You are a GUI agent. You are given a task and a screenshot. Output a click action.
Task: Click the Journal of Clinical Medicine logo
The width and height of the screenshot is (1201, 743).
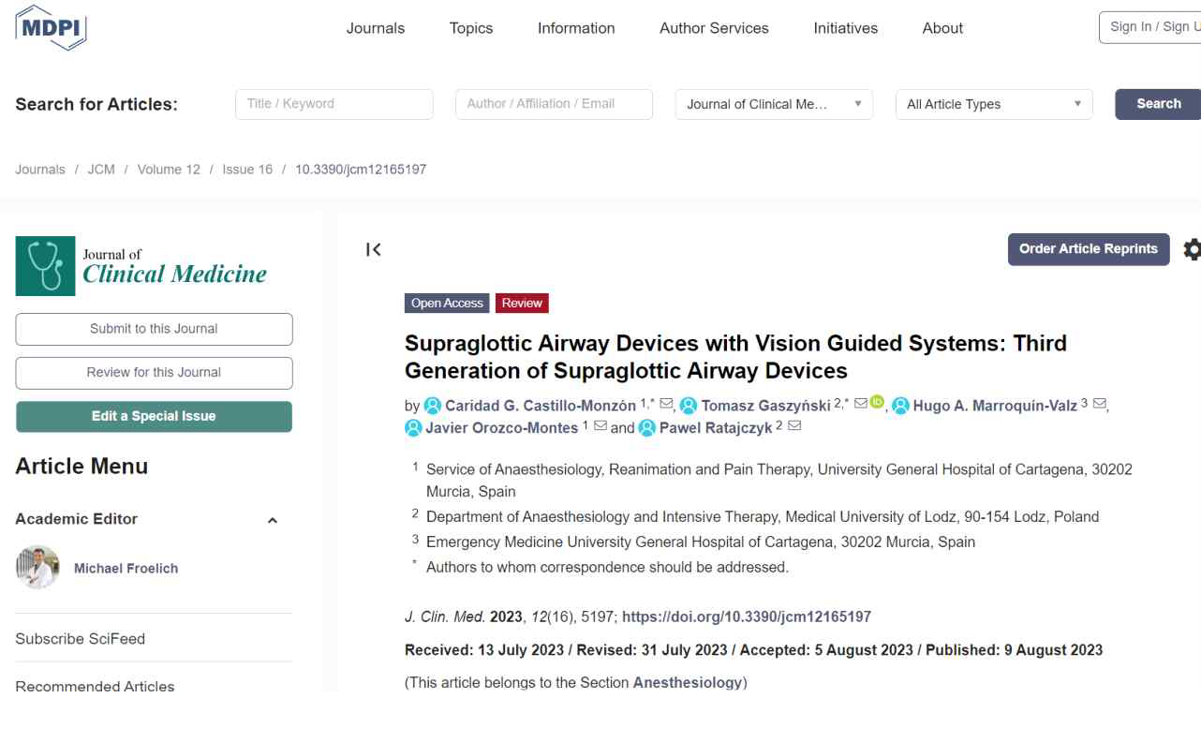point(141,265)
